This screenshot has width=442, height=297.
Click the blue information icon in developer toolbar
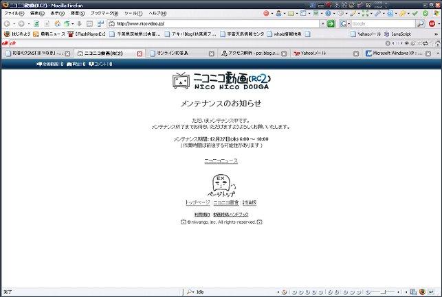pyautogui.click(x=328, y=13)
